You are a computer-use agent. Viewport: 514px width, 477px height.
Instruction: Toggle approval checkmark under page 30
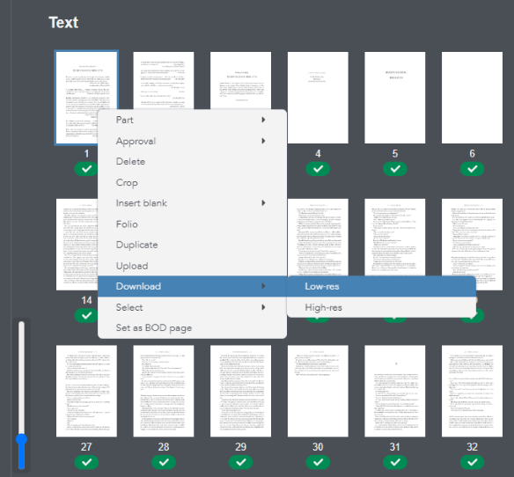(318, 462)
